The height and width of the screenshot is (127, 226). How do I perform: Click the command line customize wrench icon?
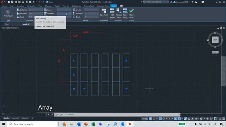point(52,115)
